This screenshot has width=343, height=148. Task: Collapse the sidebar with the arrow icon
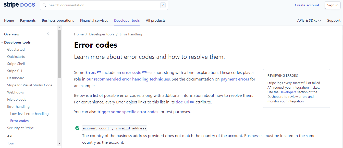[x=49, y=34]
